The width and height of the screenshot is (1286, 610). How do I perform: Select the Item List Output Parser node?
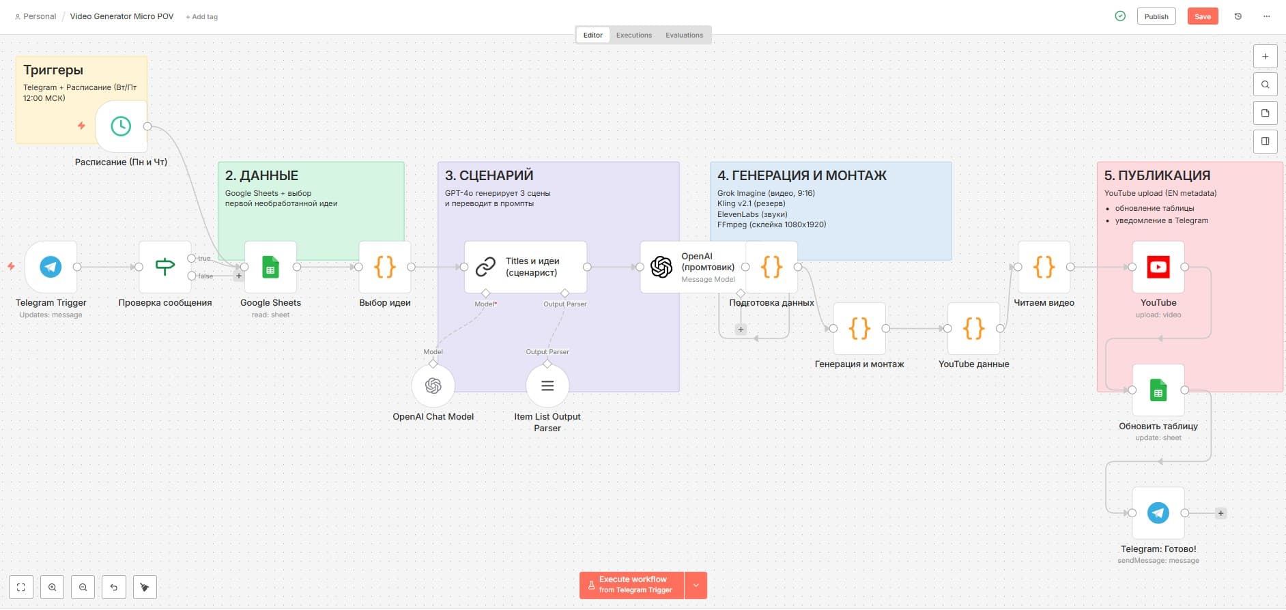[547, 386]
